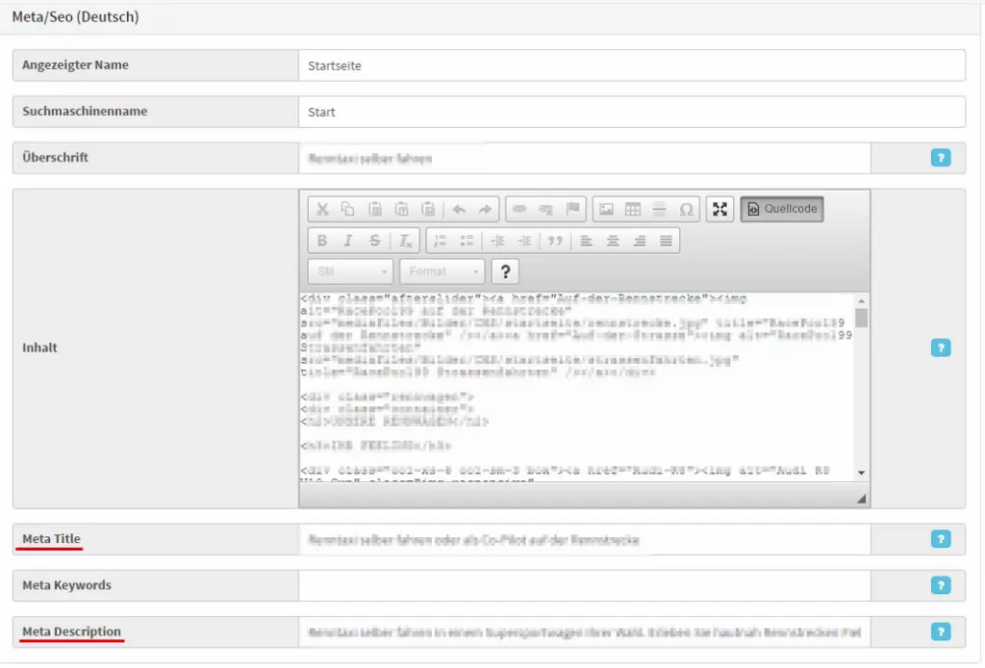985x668 pixels.
Task: Insert an image via the image icon
Action: point(606,209)
